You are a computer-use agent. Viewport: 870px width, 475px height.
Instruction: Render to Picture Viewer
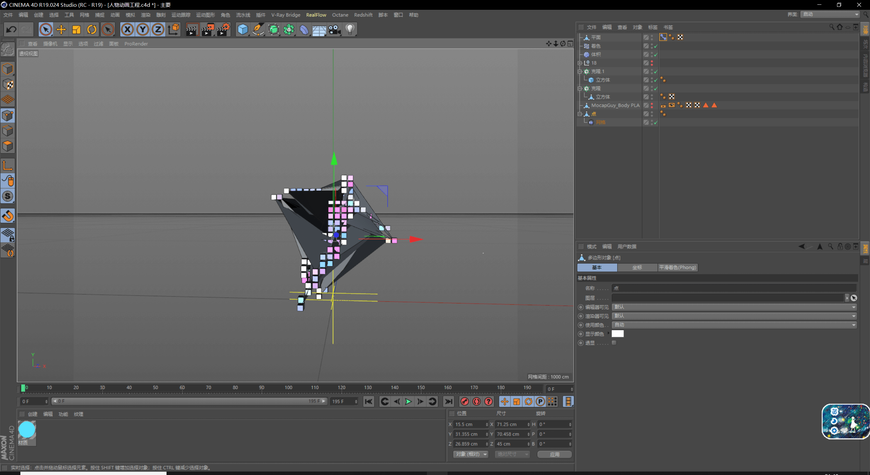coord(208,30)
